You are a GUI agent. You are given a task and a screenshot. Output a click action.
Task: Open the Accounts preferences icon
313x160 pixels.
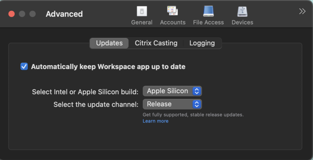pyautogui.click(x=173, y=11)
